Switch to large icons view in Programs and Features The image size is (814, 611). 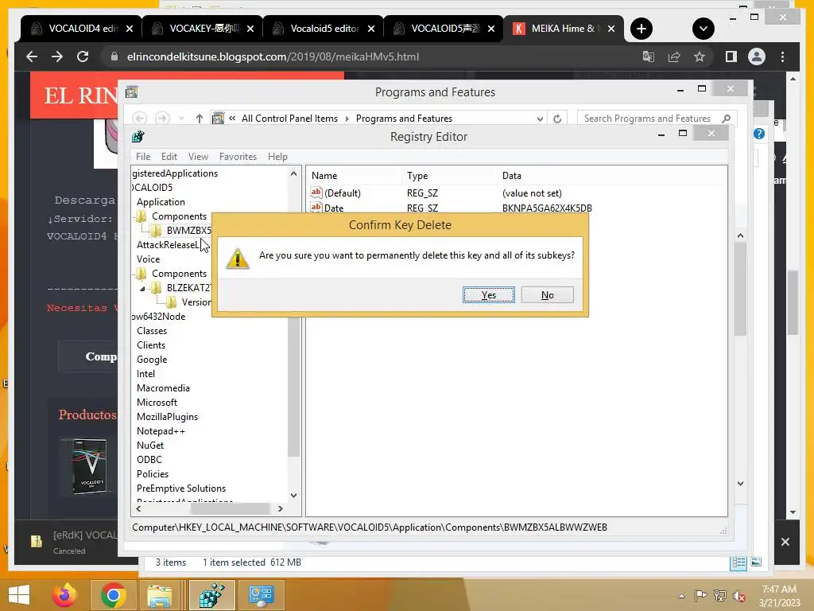[757, 562]
